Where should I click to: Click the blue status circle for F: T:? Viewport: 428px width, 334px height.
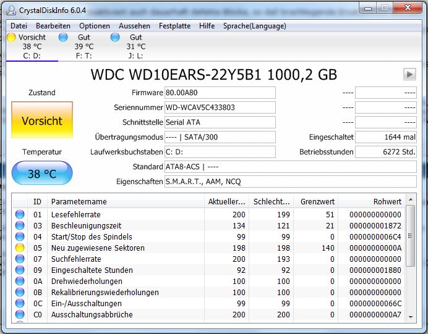coord(63,37)
